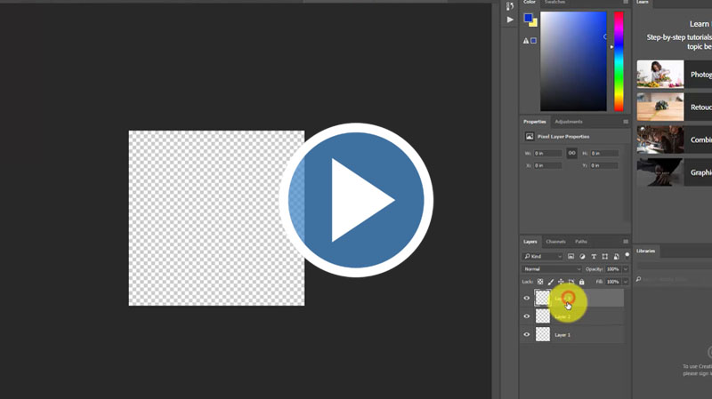712x399 pixels.
Task: Expand the Opacity slider dropdown arrow
Action: 625,268
